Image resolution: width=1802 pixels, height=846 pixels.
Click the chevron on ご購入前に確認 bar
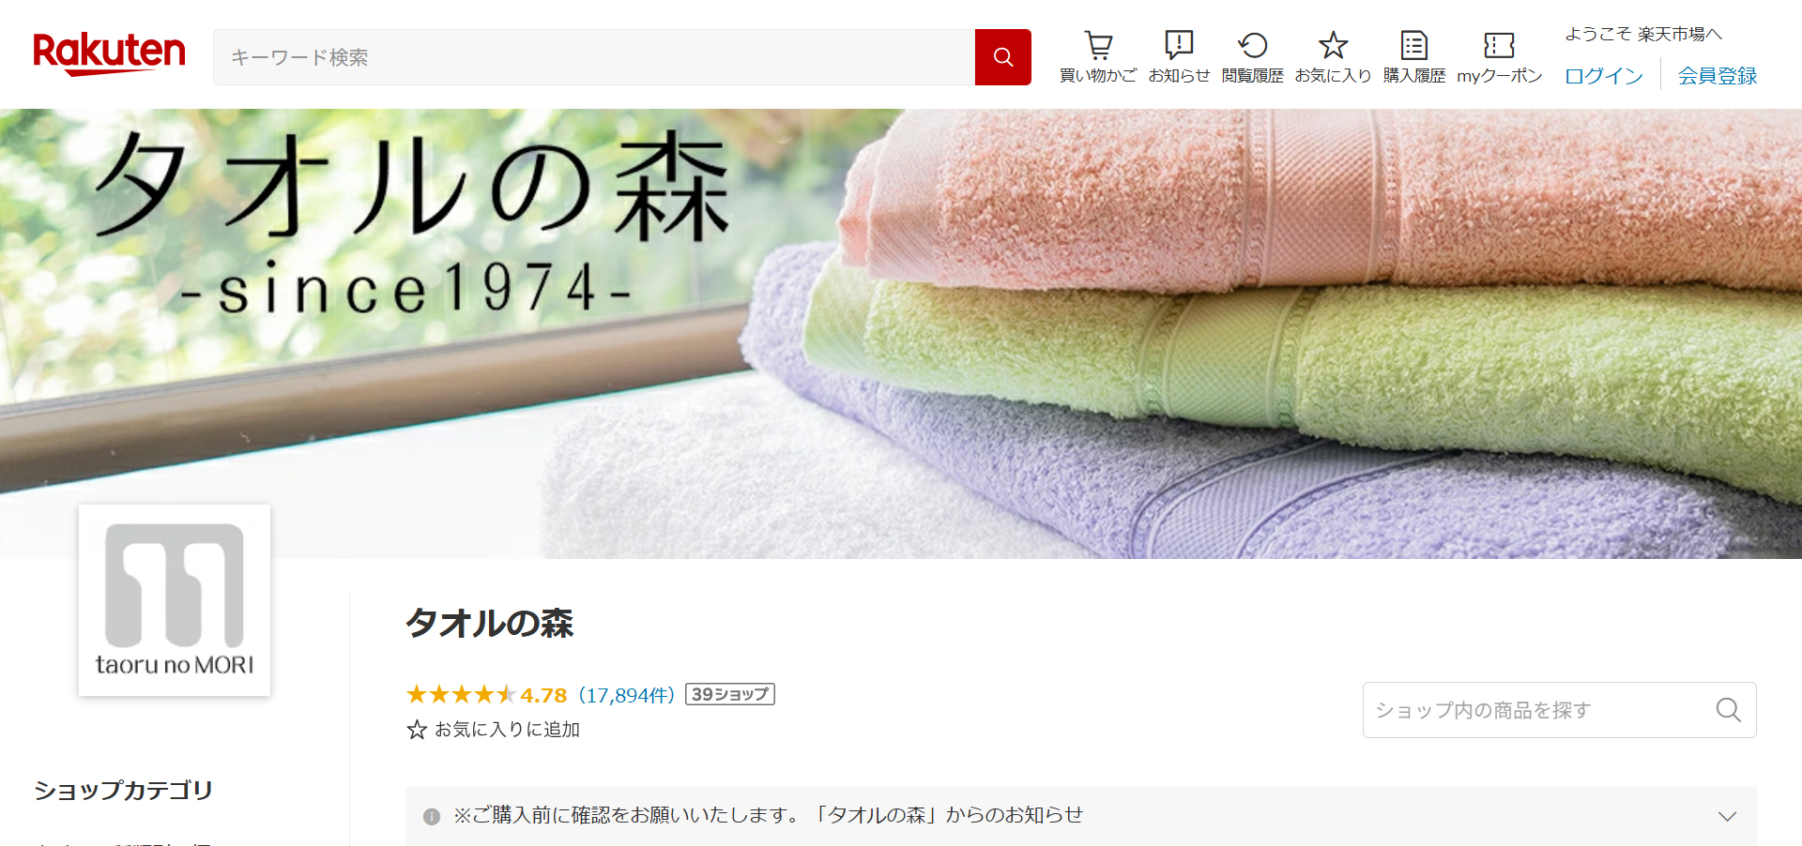tap(1731, 816)
